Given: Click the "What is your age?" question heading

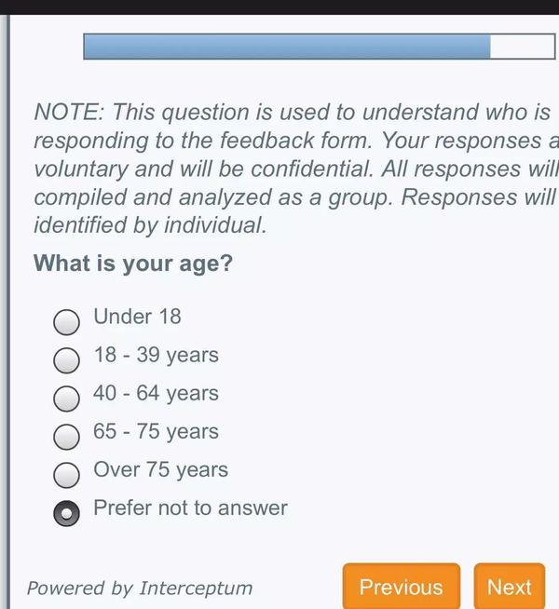Looking at the screenshot, I should [x=133, y=264].
